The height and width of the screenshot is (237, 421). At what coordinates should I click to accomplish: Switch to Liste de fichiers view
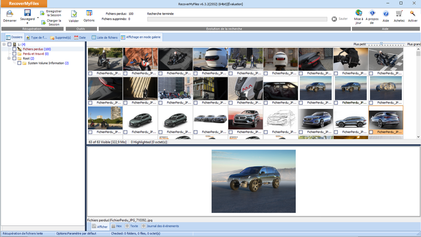pyautogui.click(x=105, y=38)
